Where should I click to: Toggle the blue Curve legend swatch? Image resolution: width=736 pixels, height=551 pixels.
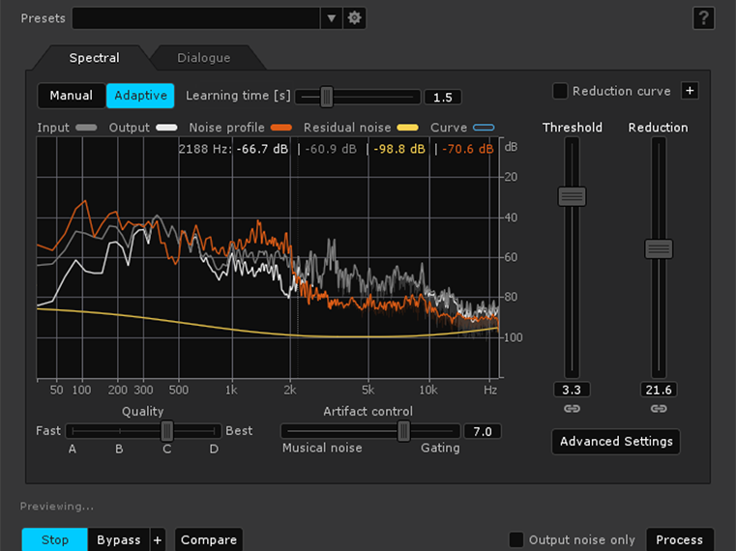484,128
